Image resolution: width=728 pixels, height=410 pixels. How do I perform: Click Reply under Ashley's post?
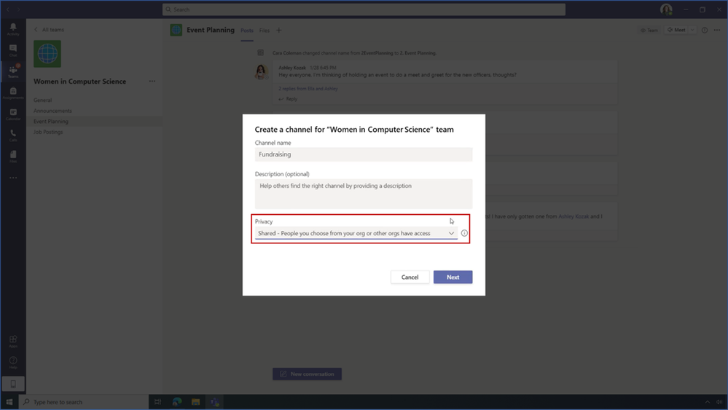pos(289,99)
